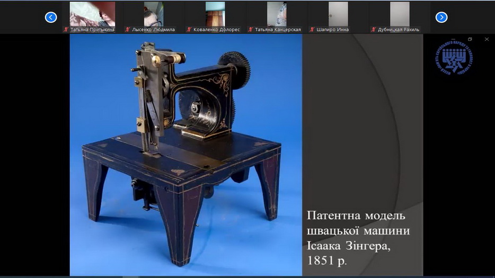Click muted mic icon of Дубницкая Рахиль

tap(374, 30)
